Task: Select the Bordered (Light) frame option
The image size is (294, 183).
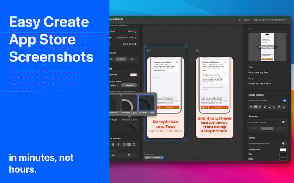Action: pos(129,104)
